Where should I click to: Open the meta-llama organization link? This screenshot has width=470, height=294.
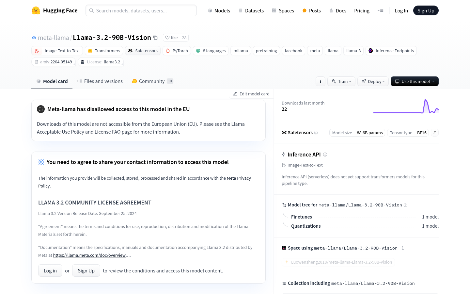pyautogui.click(x=54, y=38)
